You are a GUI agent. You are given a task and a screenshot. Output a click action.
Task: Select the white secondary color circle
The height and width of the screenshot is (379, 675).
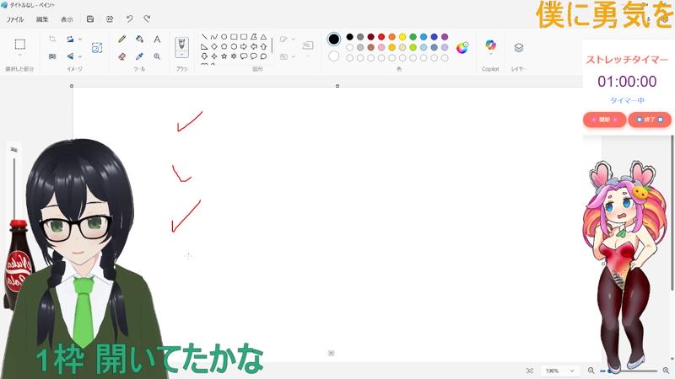coord(334,56)
